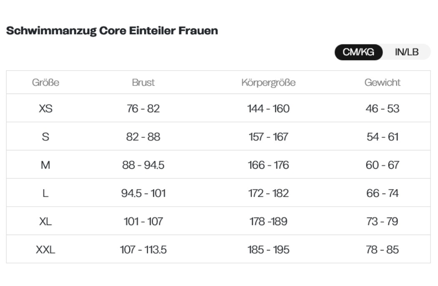Select the XXL size row label
Image resolution: width=438 pixels, height=286 pixels.
point(45,250)
